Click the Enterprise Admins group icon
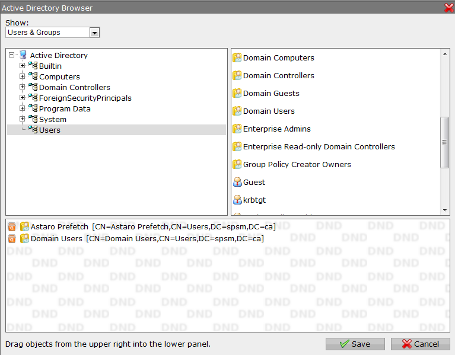The height and width of the screenshot is (355, 455). pos(237,129)
